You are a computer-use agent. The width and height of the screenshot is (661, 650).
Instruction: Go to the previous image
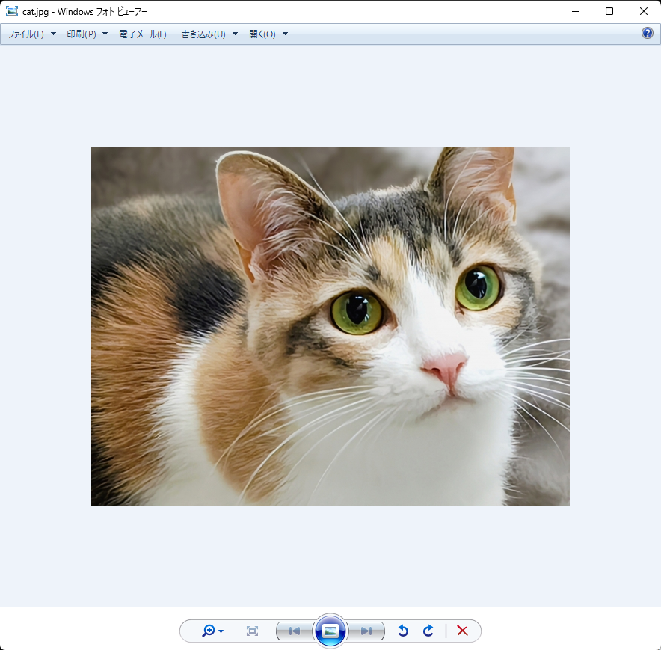coord(294,631)
